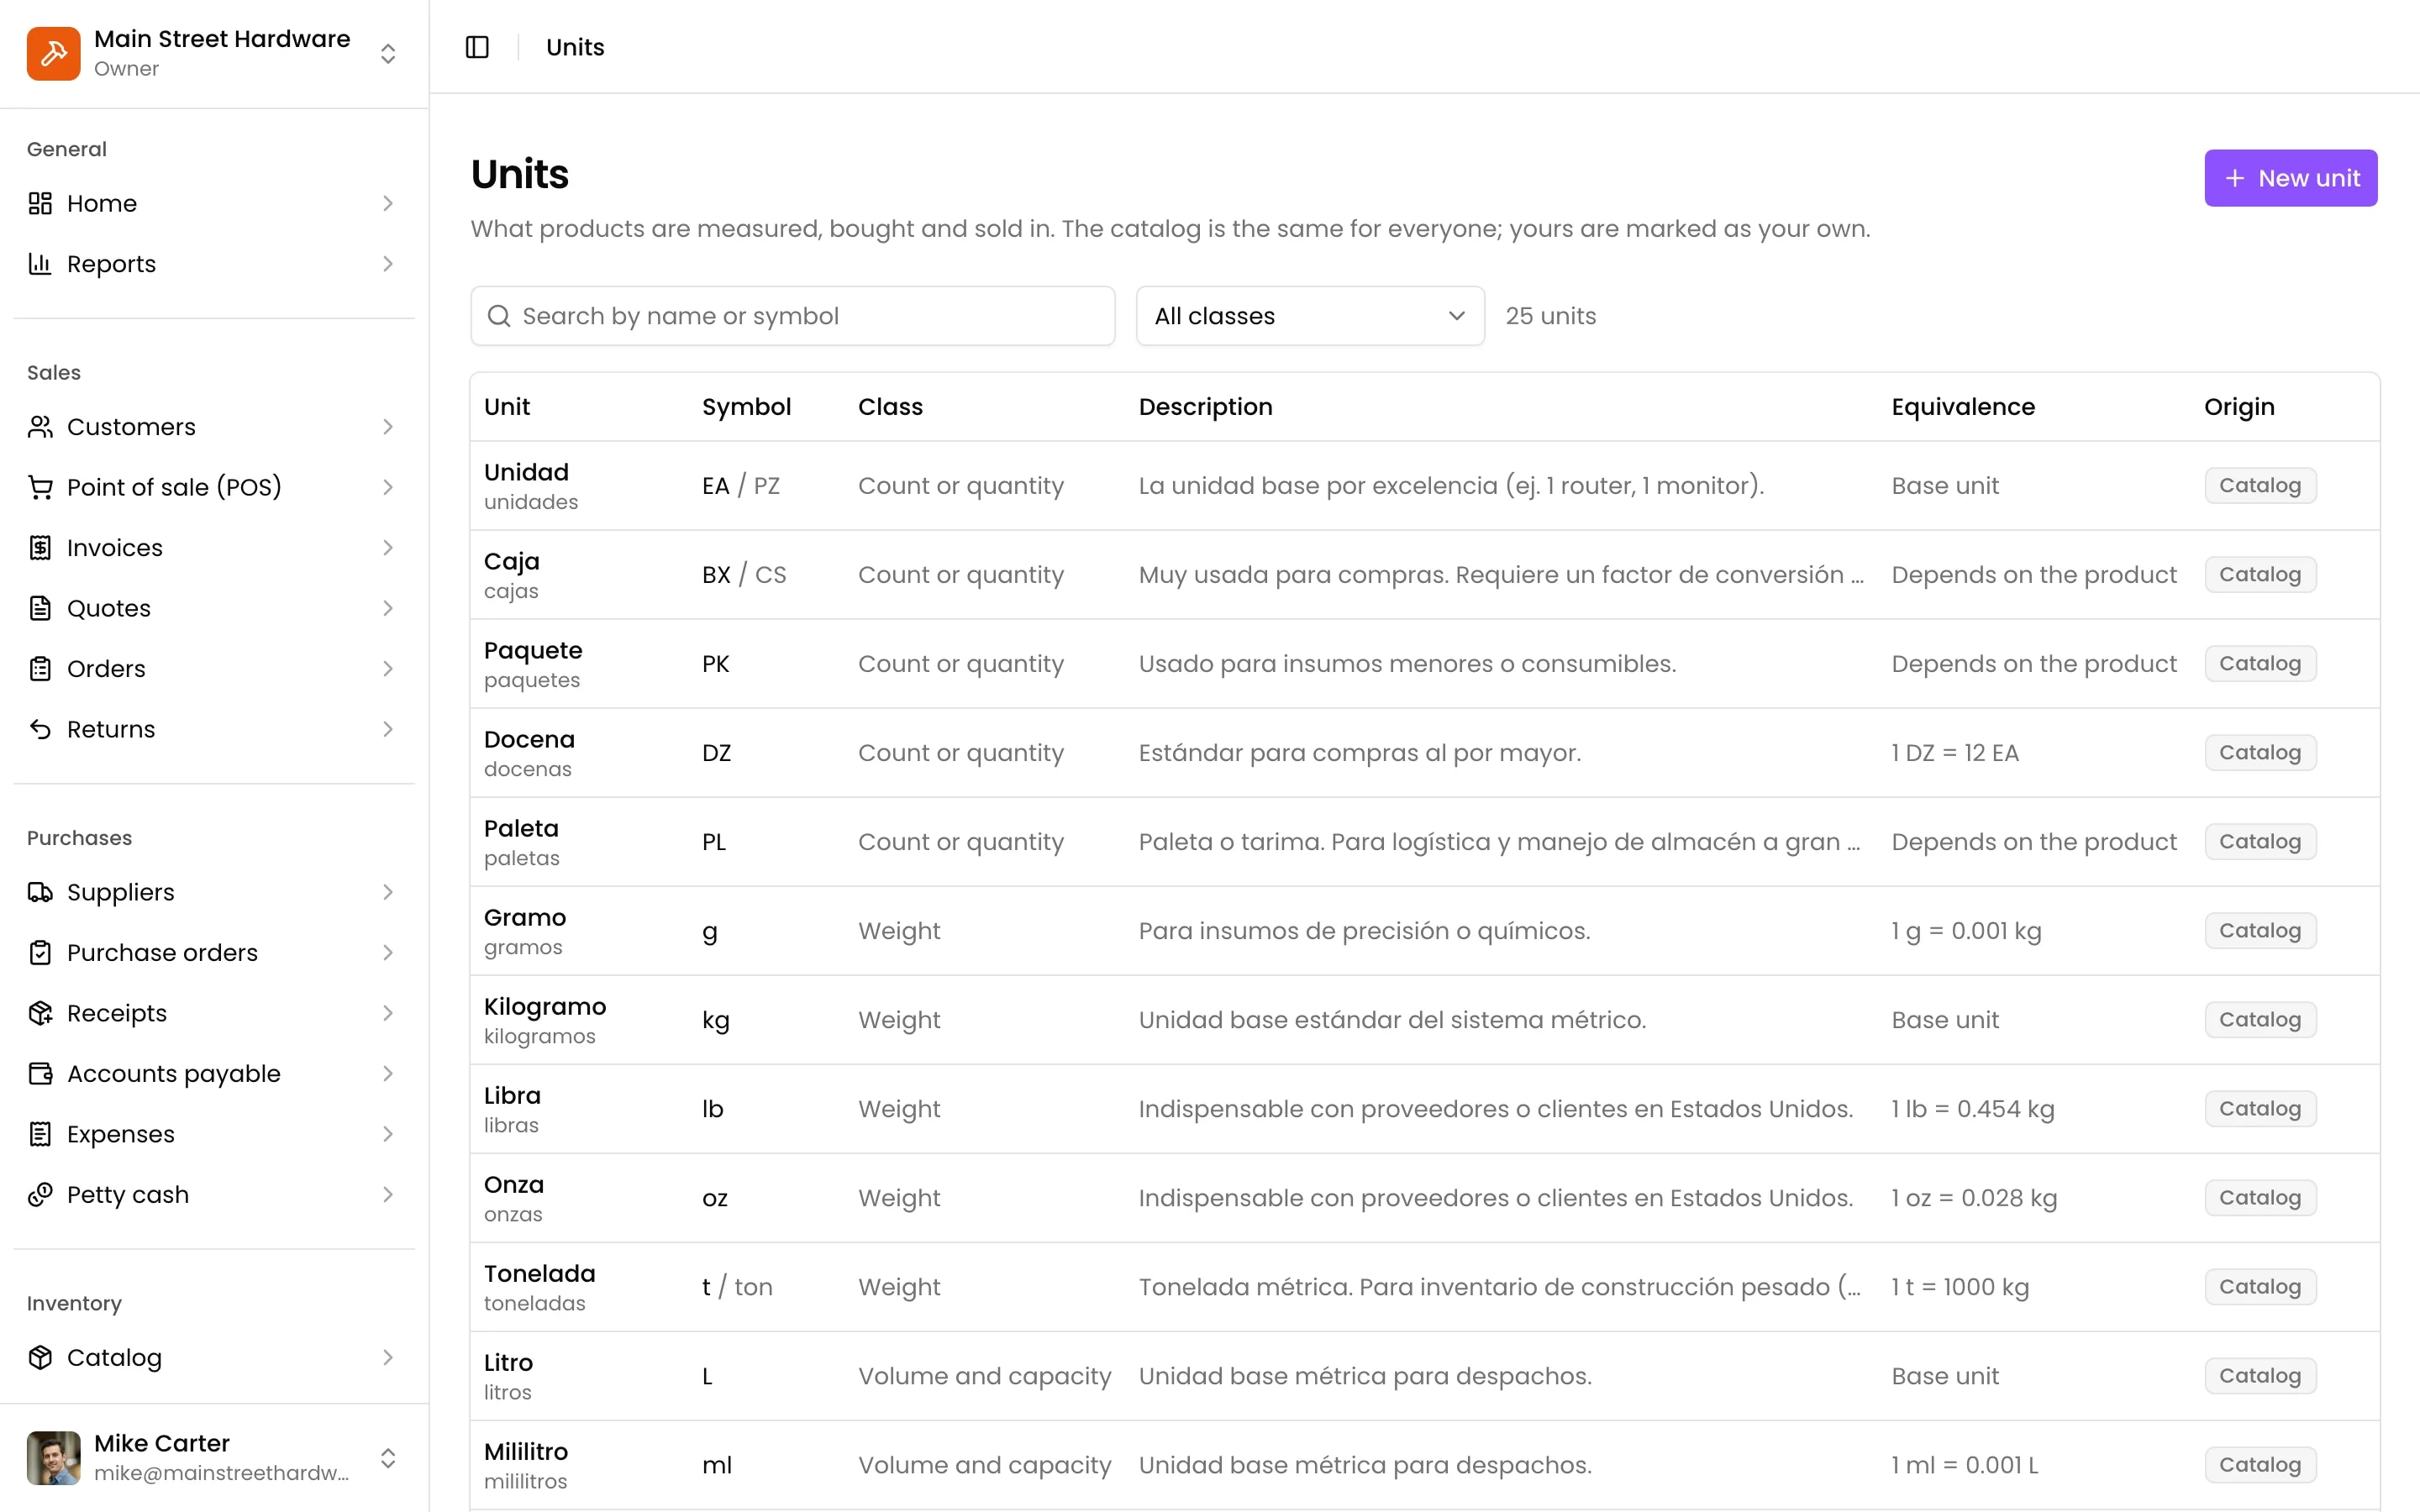Open the user account menu chevrons
This screenshot has width=2420, height=1512.
pos(388,1458)
